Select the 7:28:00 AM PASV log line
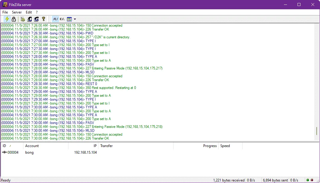The width and height of the screenshot is (320, 183). [x=47, y=64]
